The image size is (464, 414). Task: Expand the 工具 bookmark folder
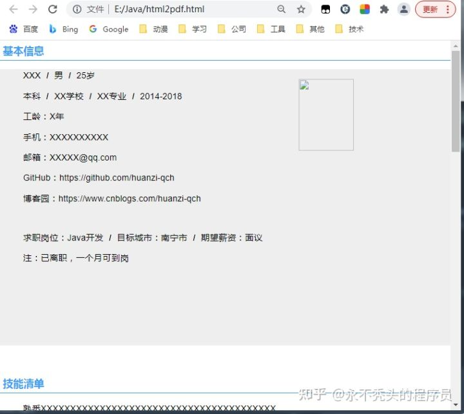click(271, 29)
